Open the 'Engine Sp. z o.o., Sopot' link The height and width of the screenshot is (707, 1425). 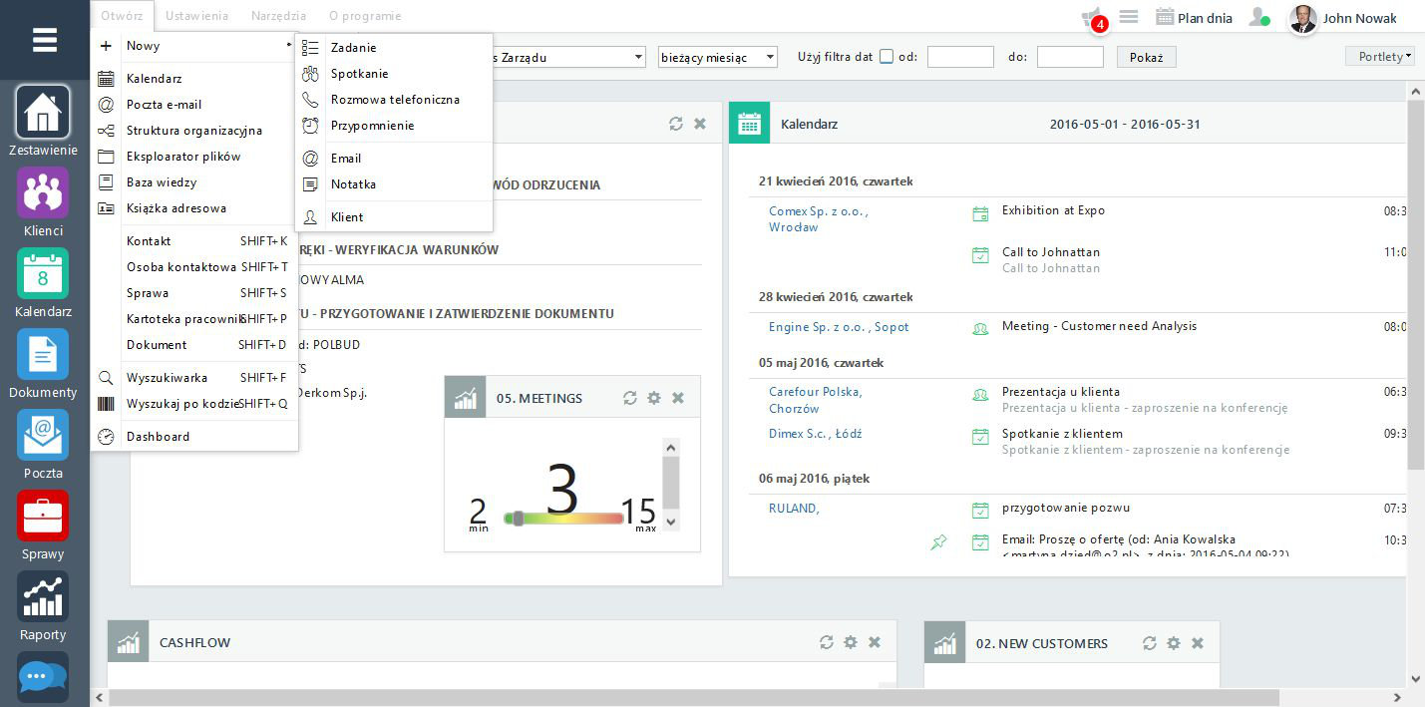click(x=839, y=327)
